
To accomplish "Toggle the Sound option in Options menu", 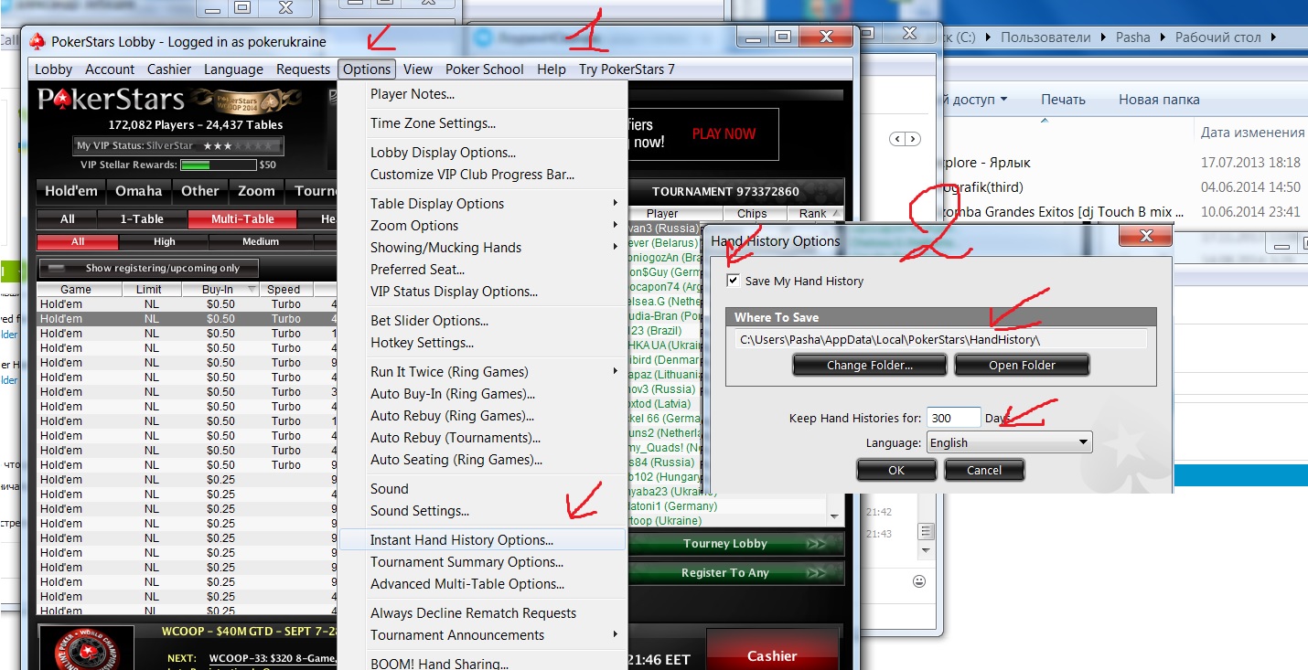I will 390,489.
